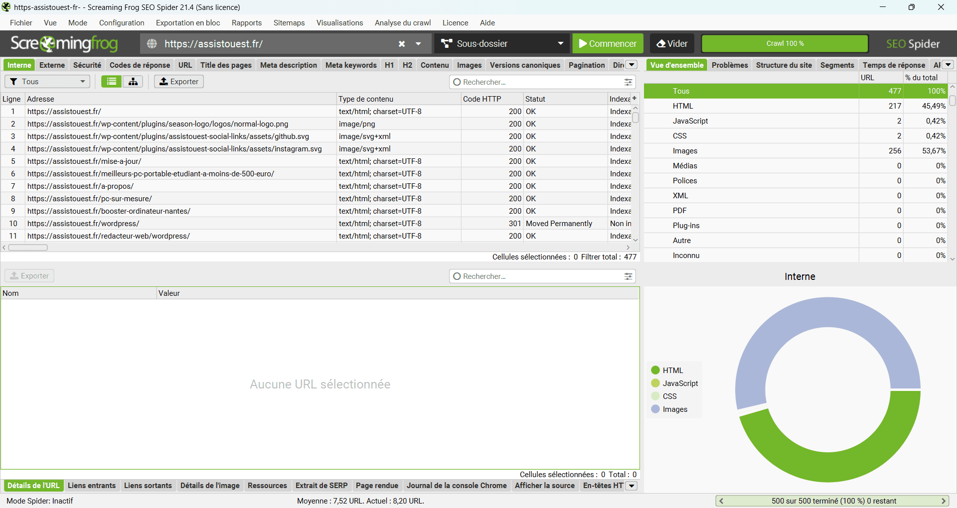This screenshot has width=957, height=508.
Task: Click the green Crawl 100 % progress bar
Action: point(785,44)
